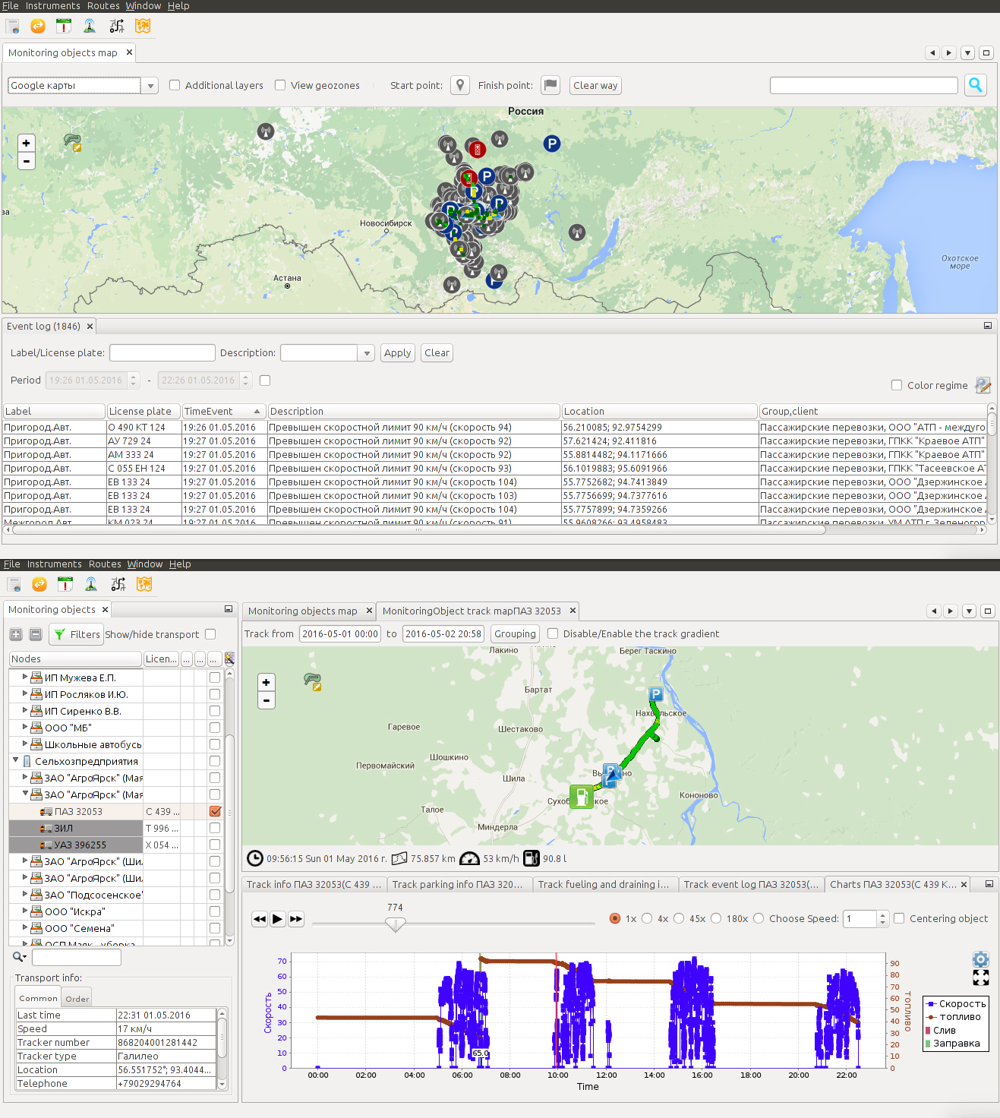Select the 180x playback speed radio
The height and width of the screenshot is (1118, 1000).
[716, 918]
